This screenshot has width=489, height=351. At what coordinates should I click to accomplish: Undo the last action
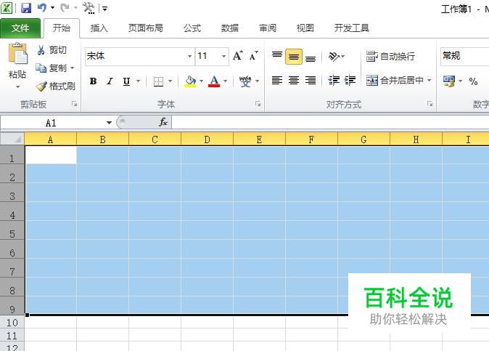pos(42,8)
